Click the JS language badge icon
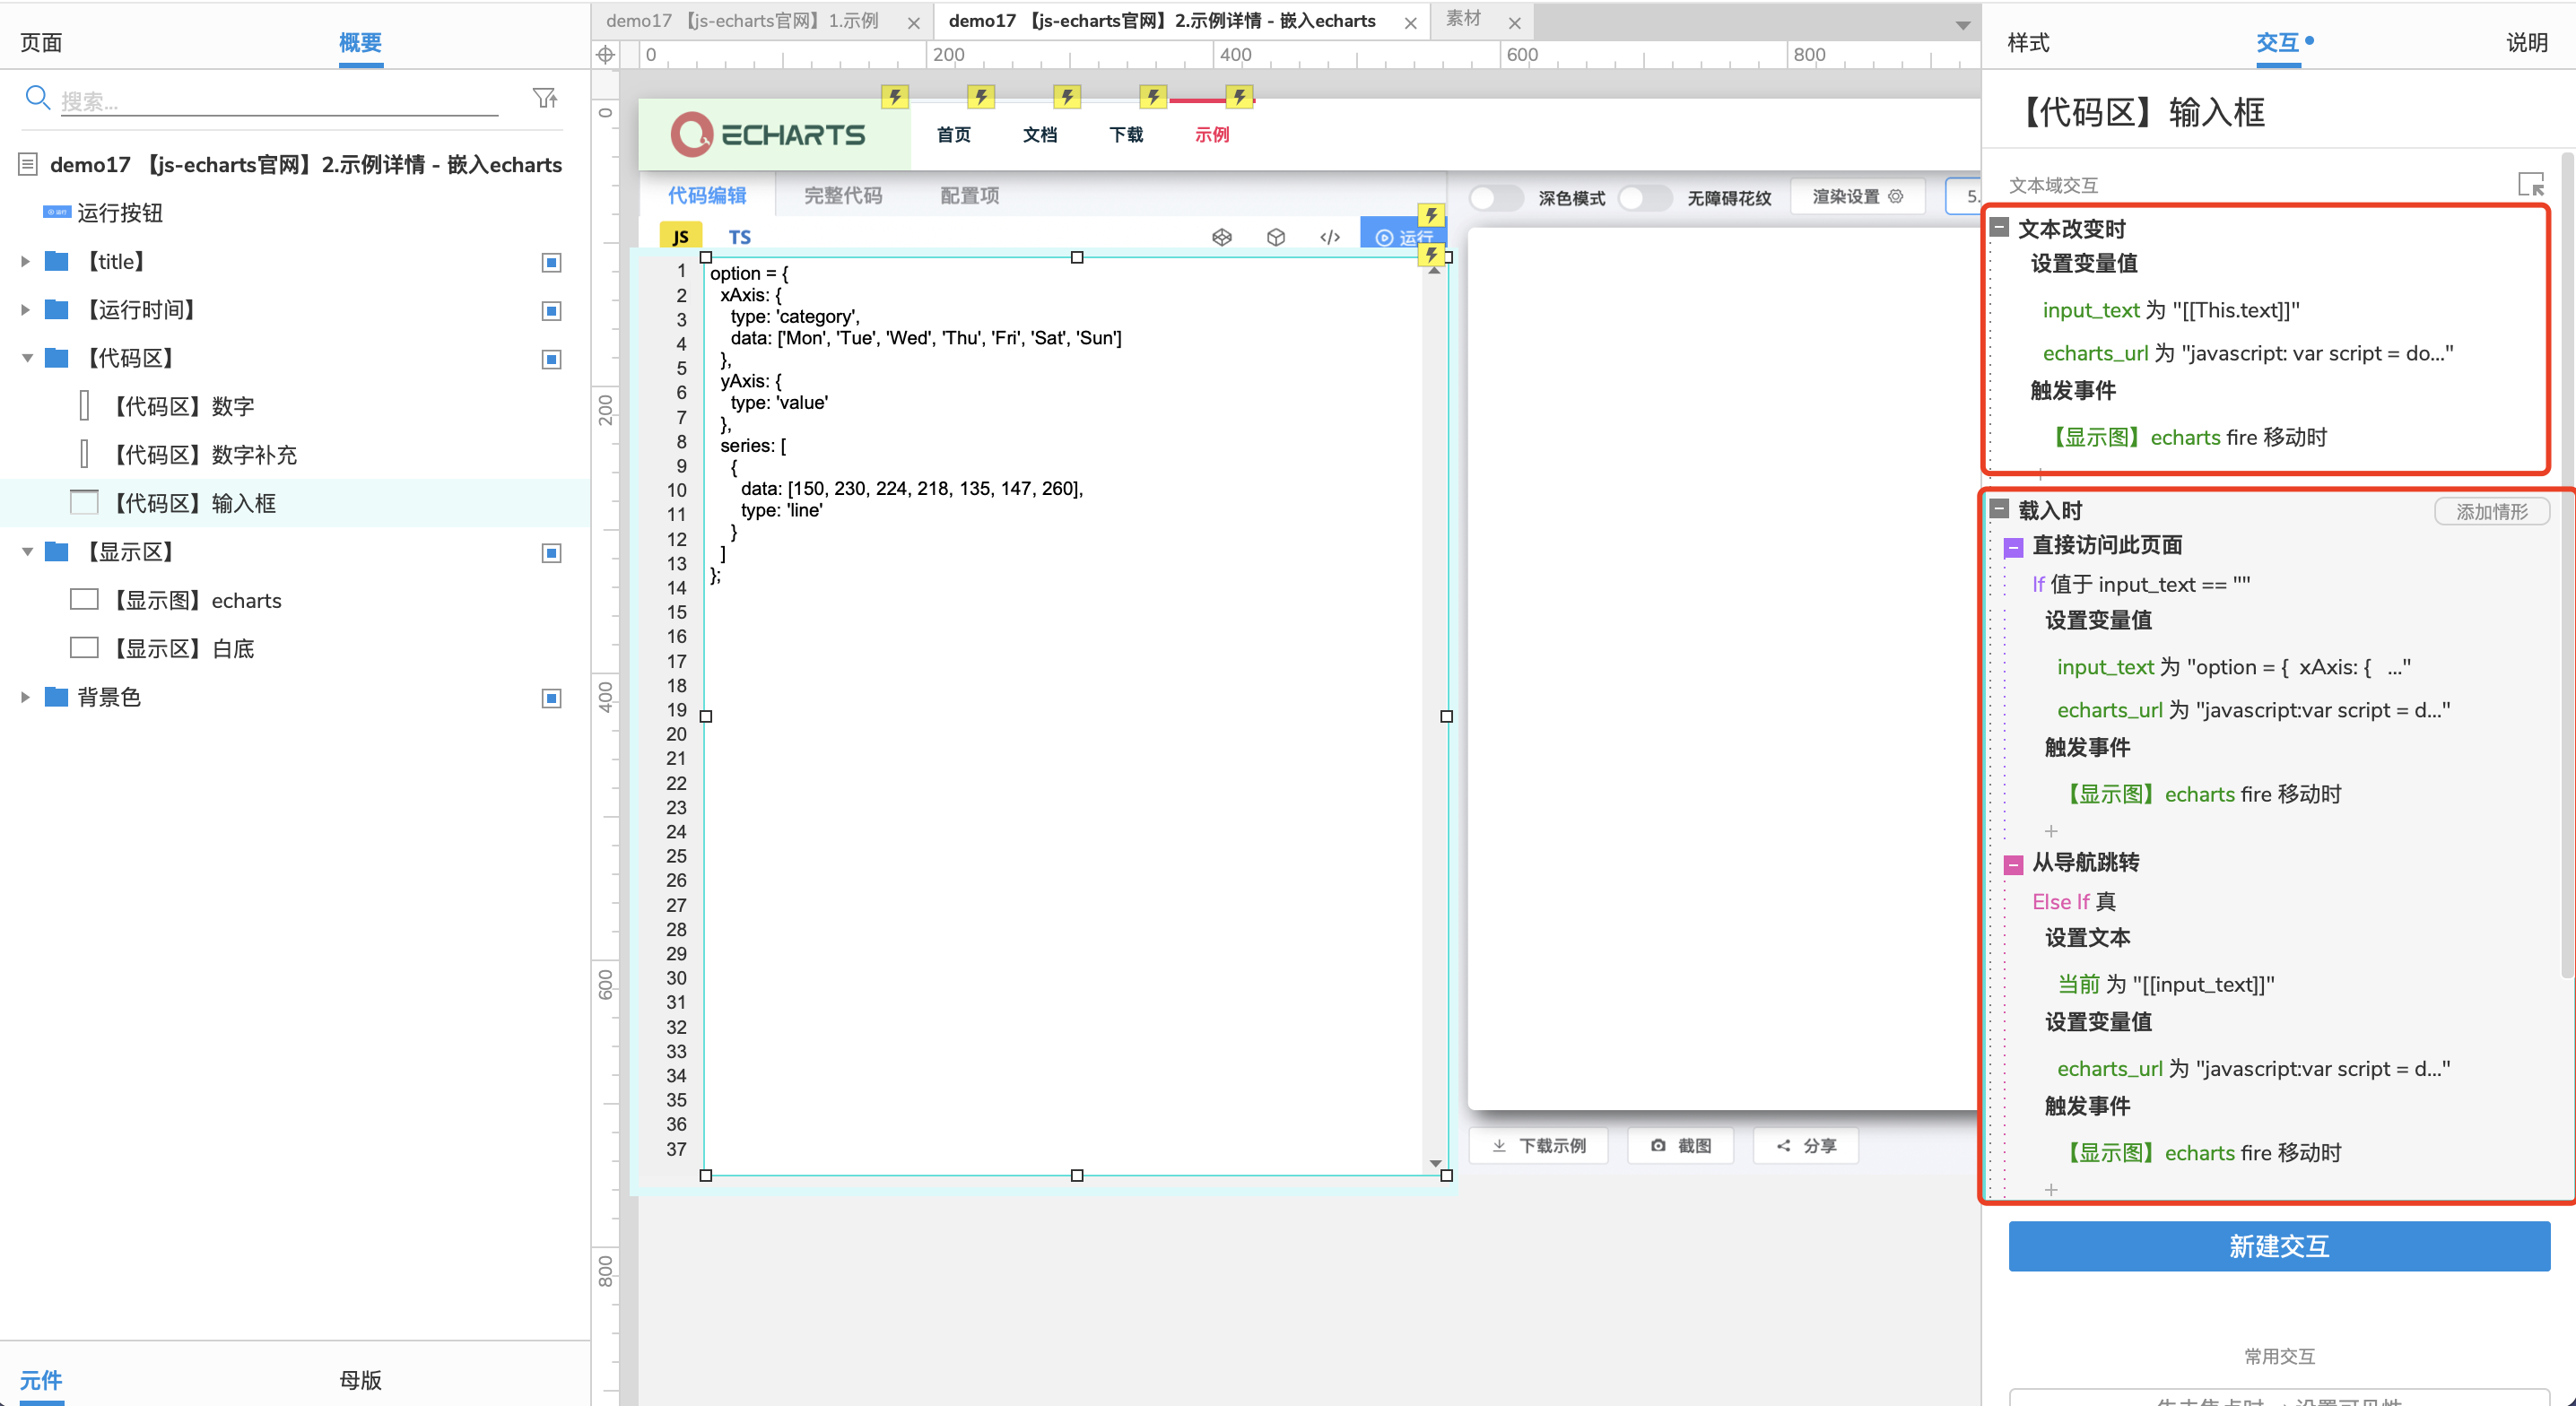Image resolution: width=2576 pixels, height=1406 pixels. (681, 237)
